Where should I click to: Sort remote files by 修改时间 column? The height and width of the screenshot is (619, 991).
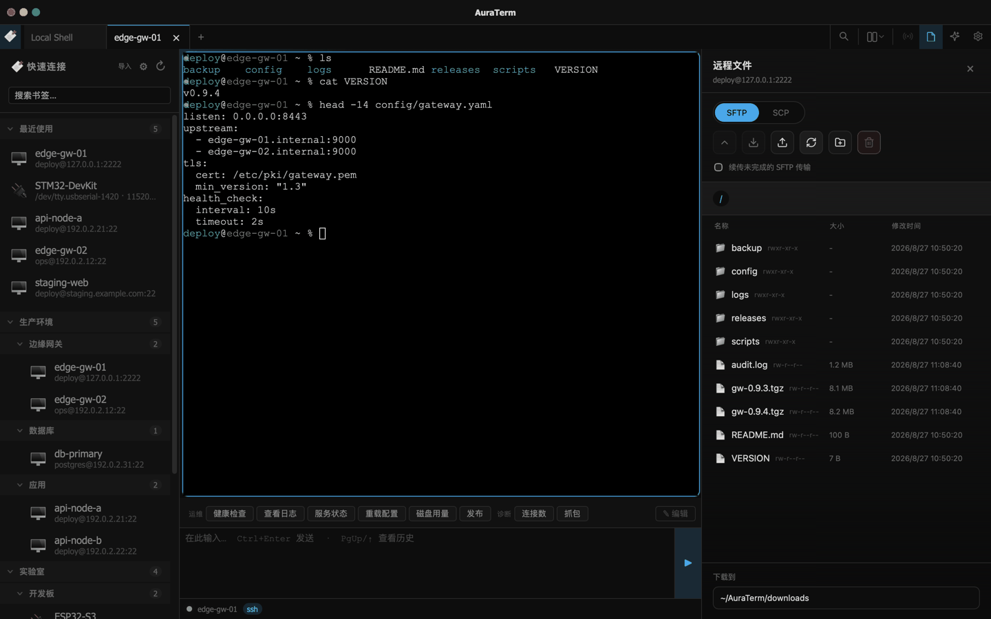coord(906,226)
